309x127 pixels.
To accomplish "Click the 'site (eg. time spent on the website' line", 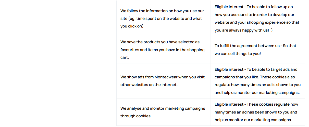I will pos(161,19).
